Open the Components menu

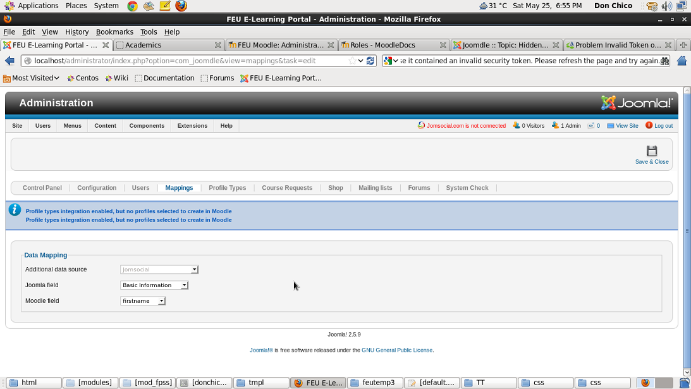pyautogui.click(x=147, y=125)
